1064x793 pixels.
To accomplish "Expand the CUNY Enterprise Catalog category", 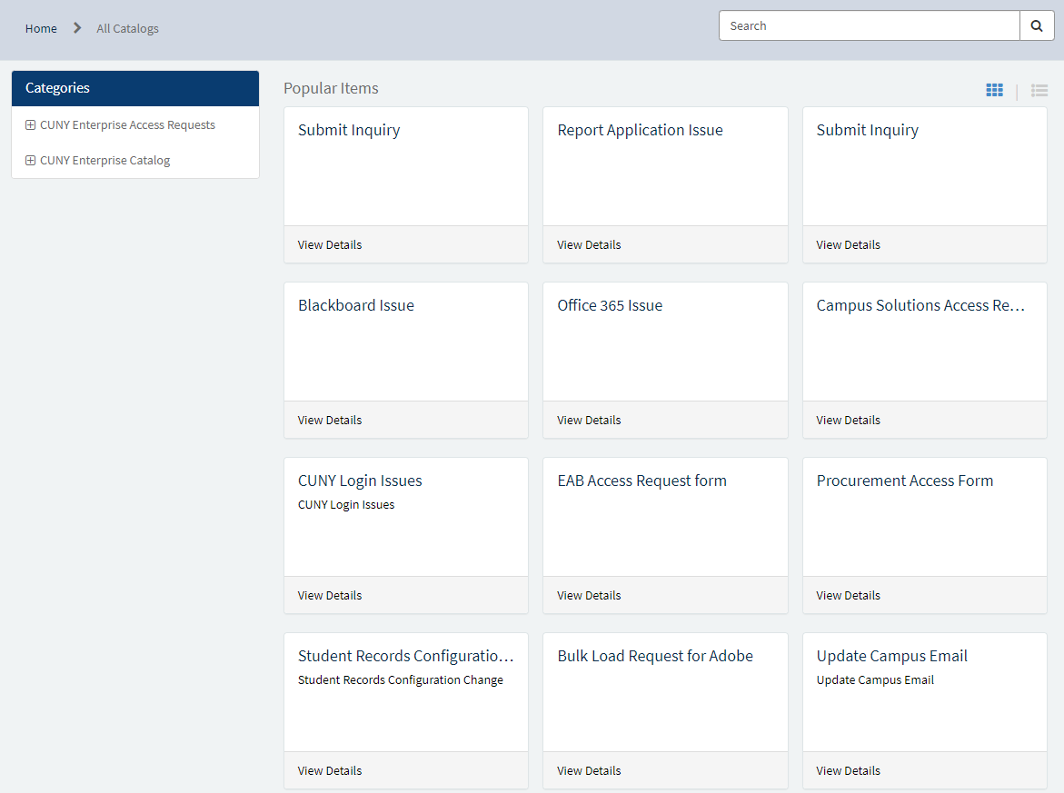I will coord(30,160).
